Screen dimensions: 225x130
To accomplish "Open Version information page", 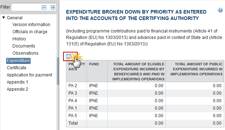I will click(31, 25).
